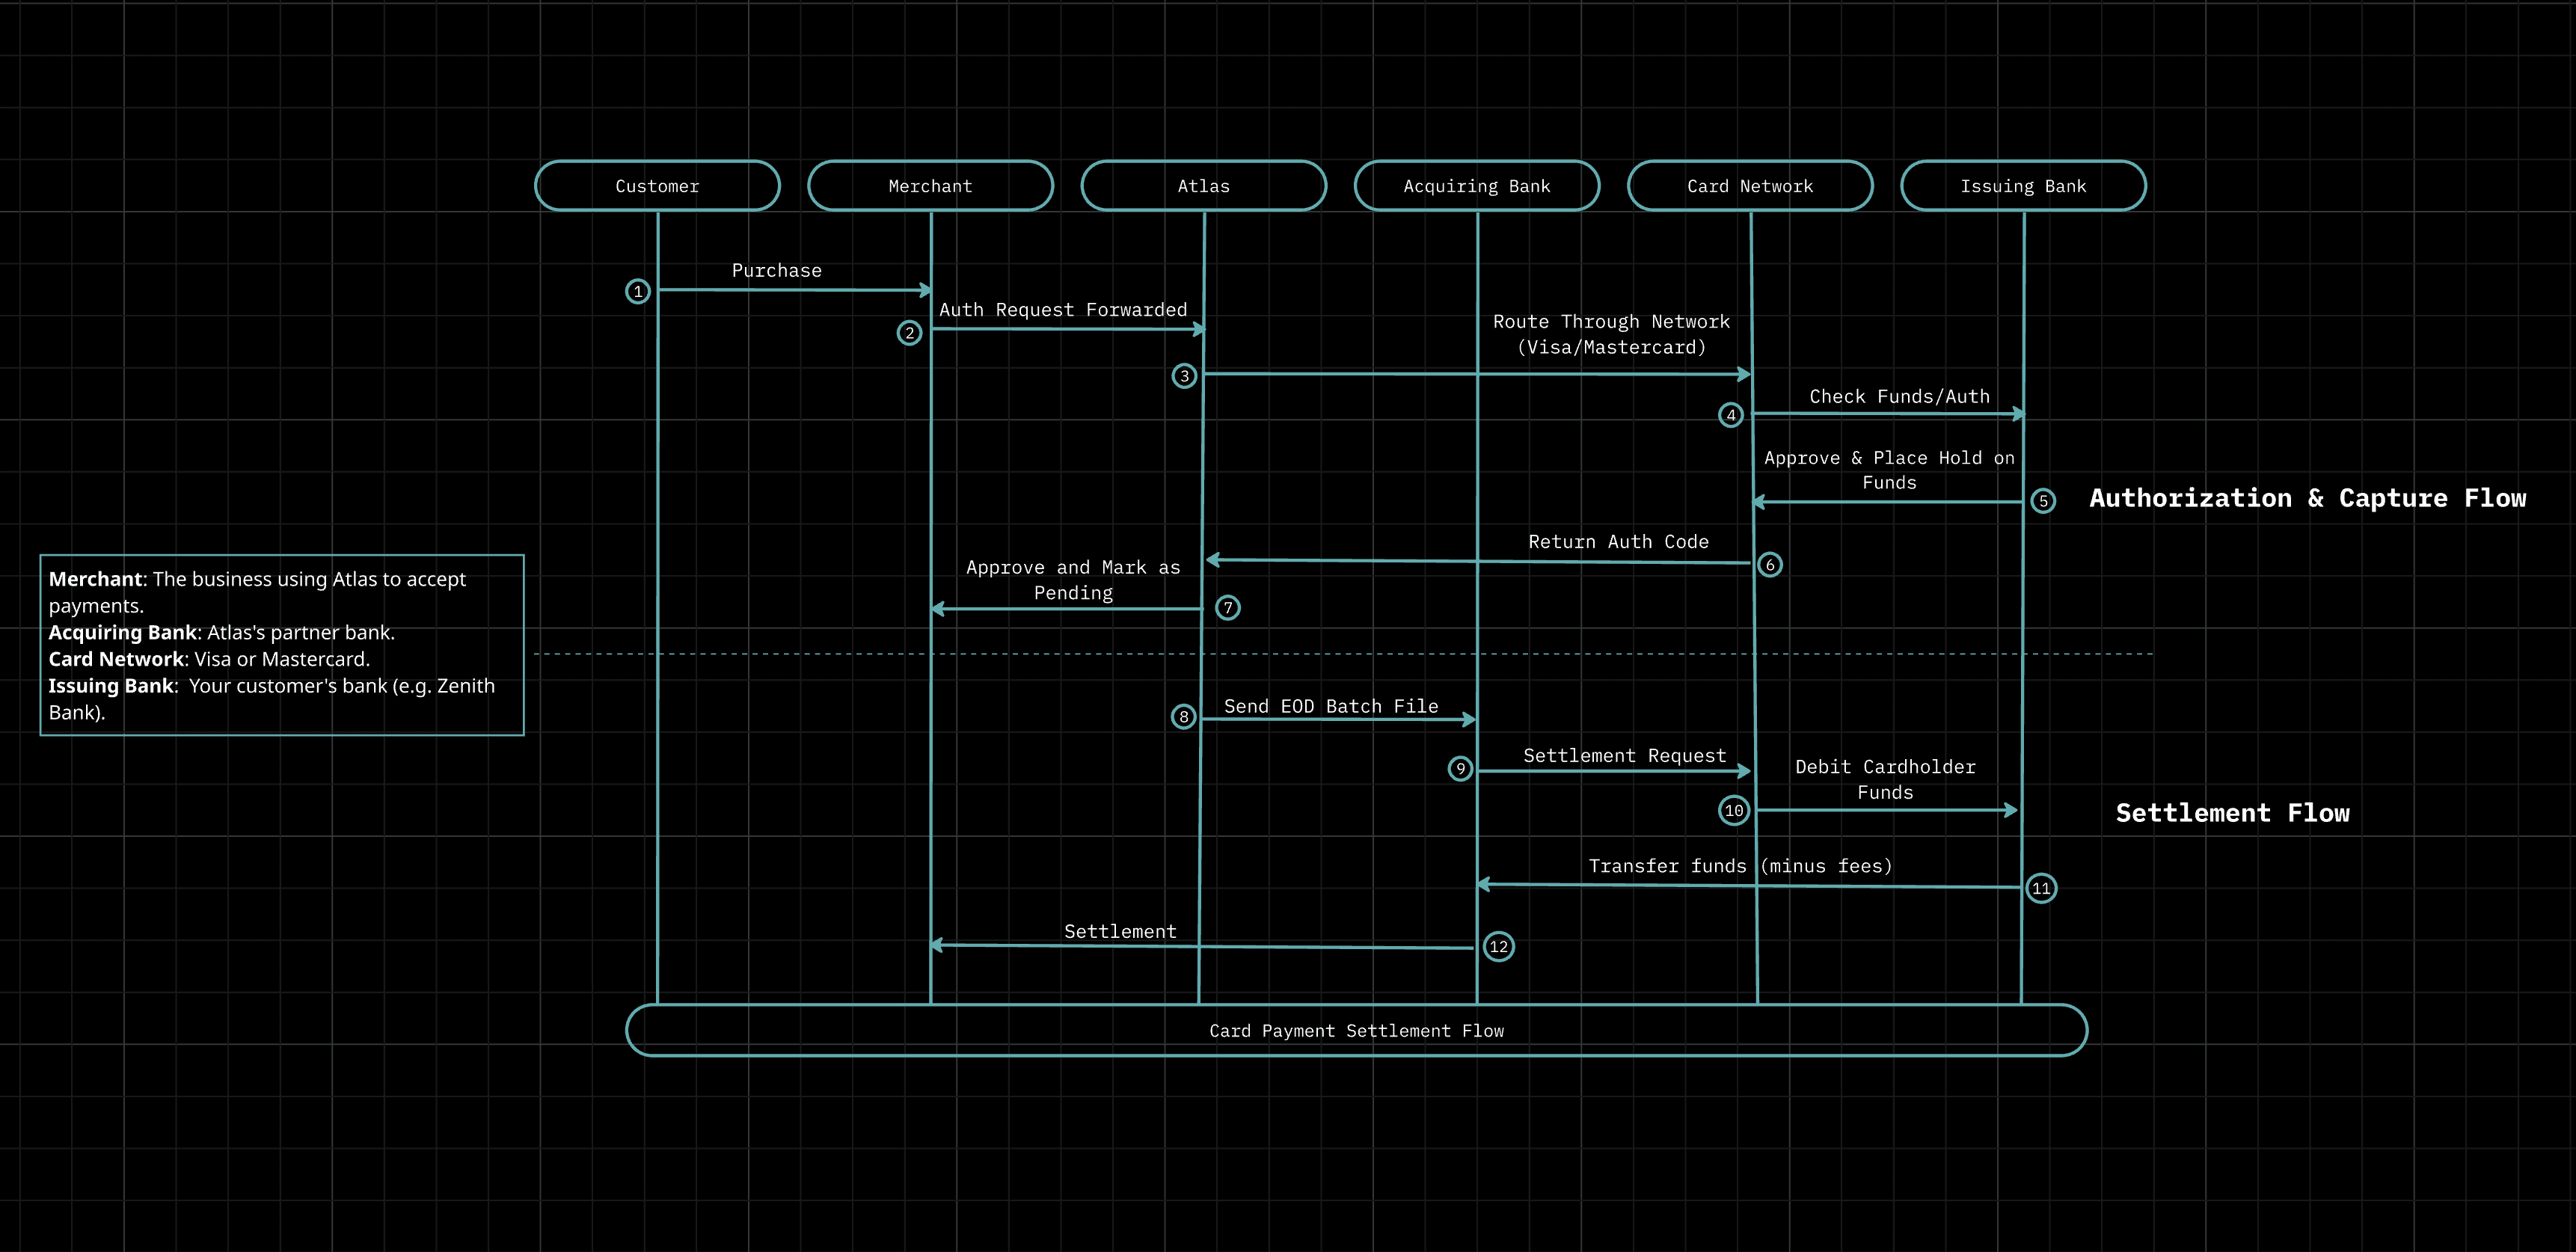
Task: Select the Customer participant box
Action: point(657,186)
